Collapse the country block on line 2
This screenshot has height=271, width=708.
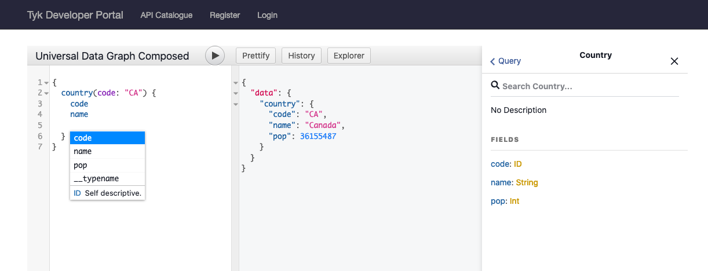46,93
